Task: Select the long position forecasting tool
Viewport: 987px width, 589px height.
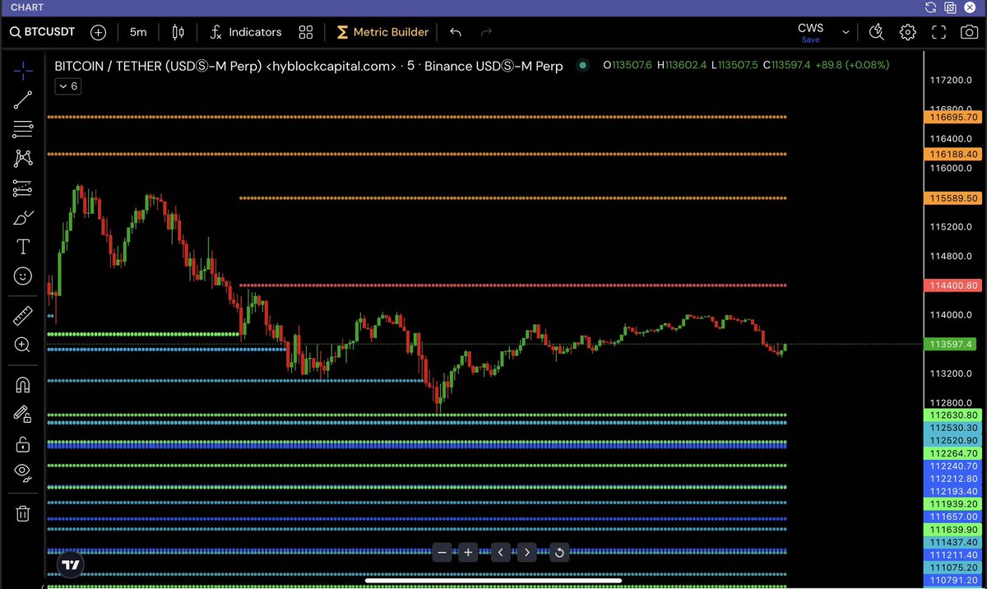Action: coord(23,188)
